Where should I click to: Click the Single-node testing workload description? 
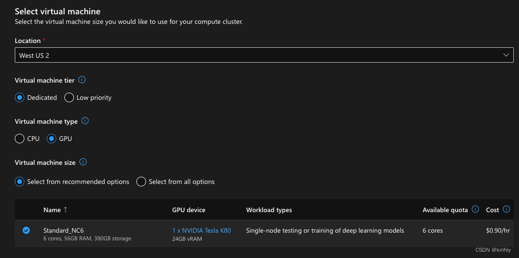(x=325, y=230)
